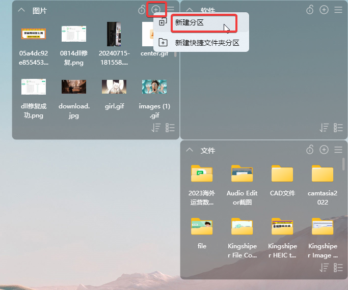Click the download.jpg file name label
348x290 pixels.
coord(74,111)
